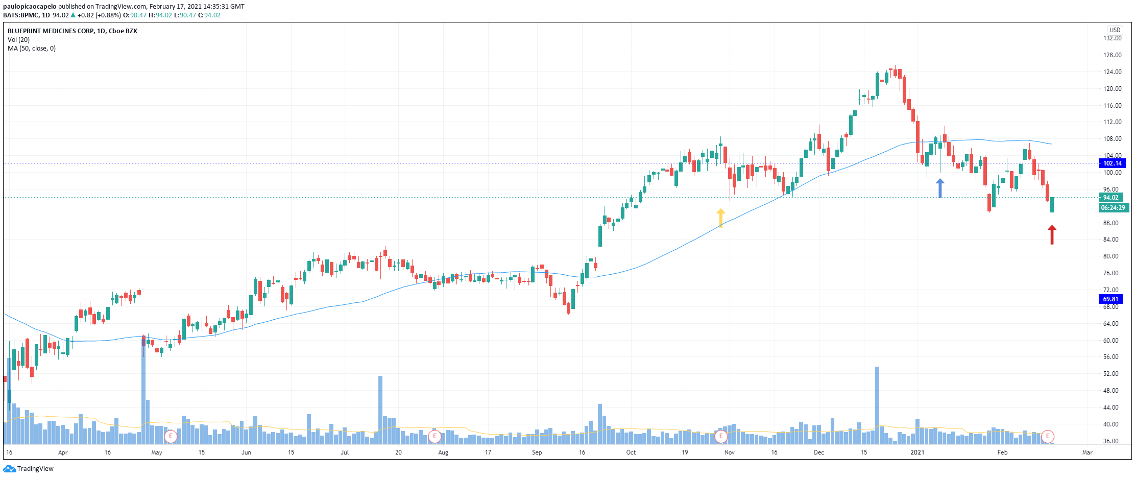
Task: Open the earnings marker E near Aug
Action: [434, 437]
